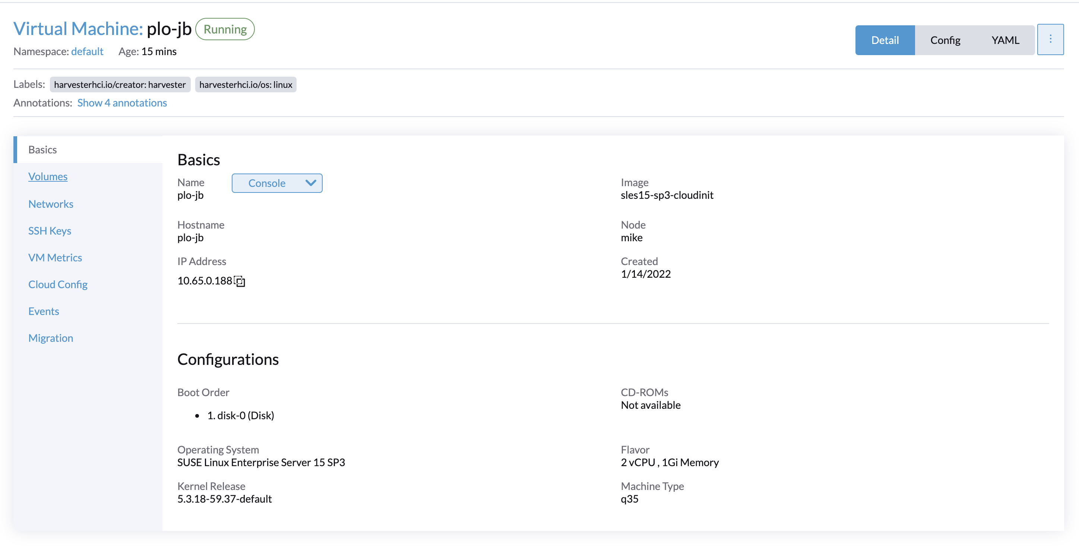The height and width of the screenshot is (554, 1079).
Task: Expand Show 4 annotations
Action: (x=121, y=102)
